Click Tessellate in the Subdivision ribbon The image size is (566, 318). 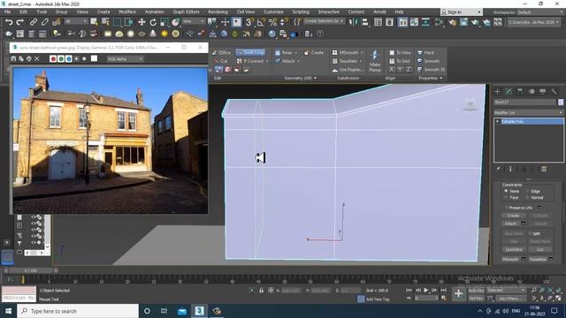[348, 61]
